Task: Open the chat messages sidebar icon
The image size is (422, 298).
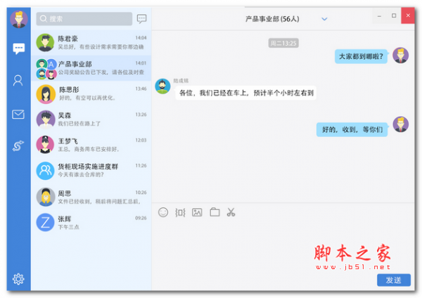Action: tap(19, 48)
